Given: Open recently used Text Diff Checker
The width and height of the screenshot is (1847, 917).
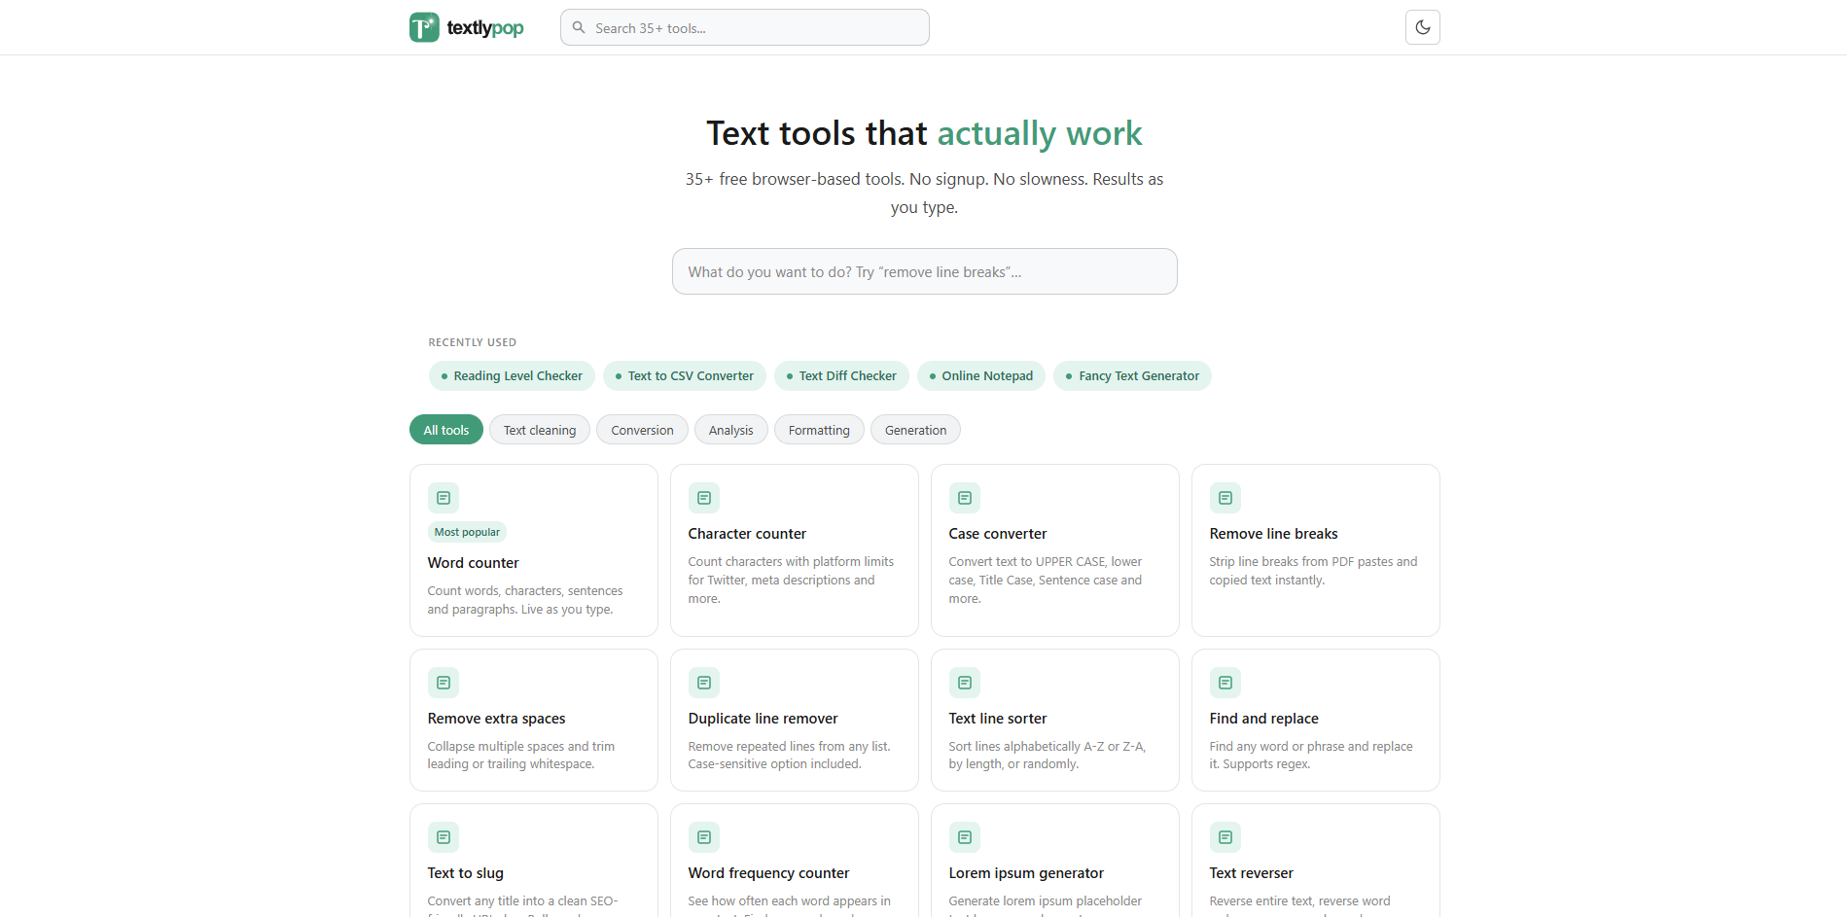Looking at the screenshot, I should pyautogui.click(x=841, y=376).
